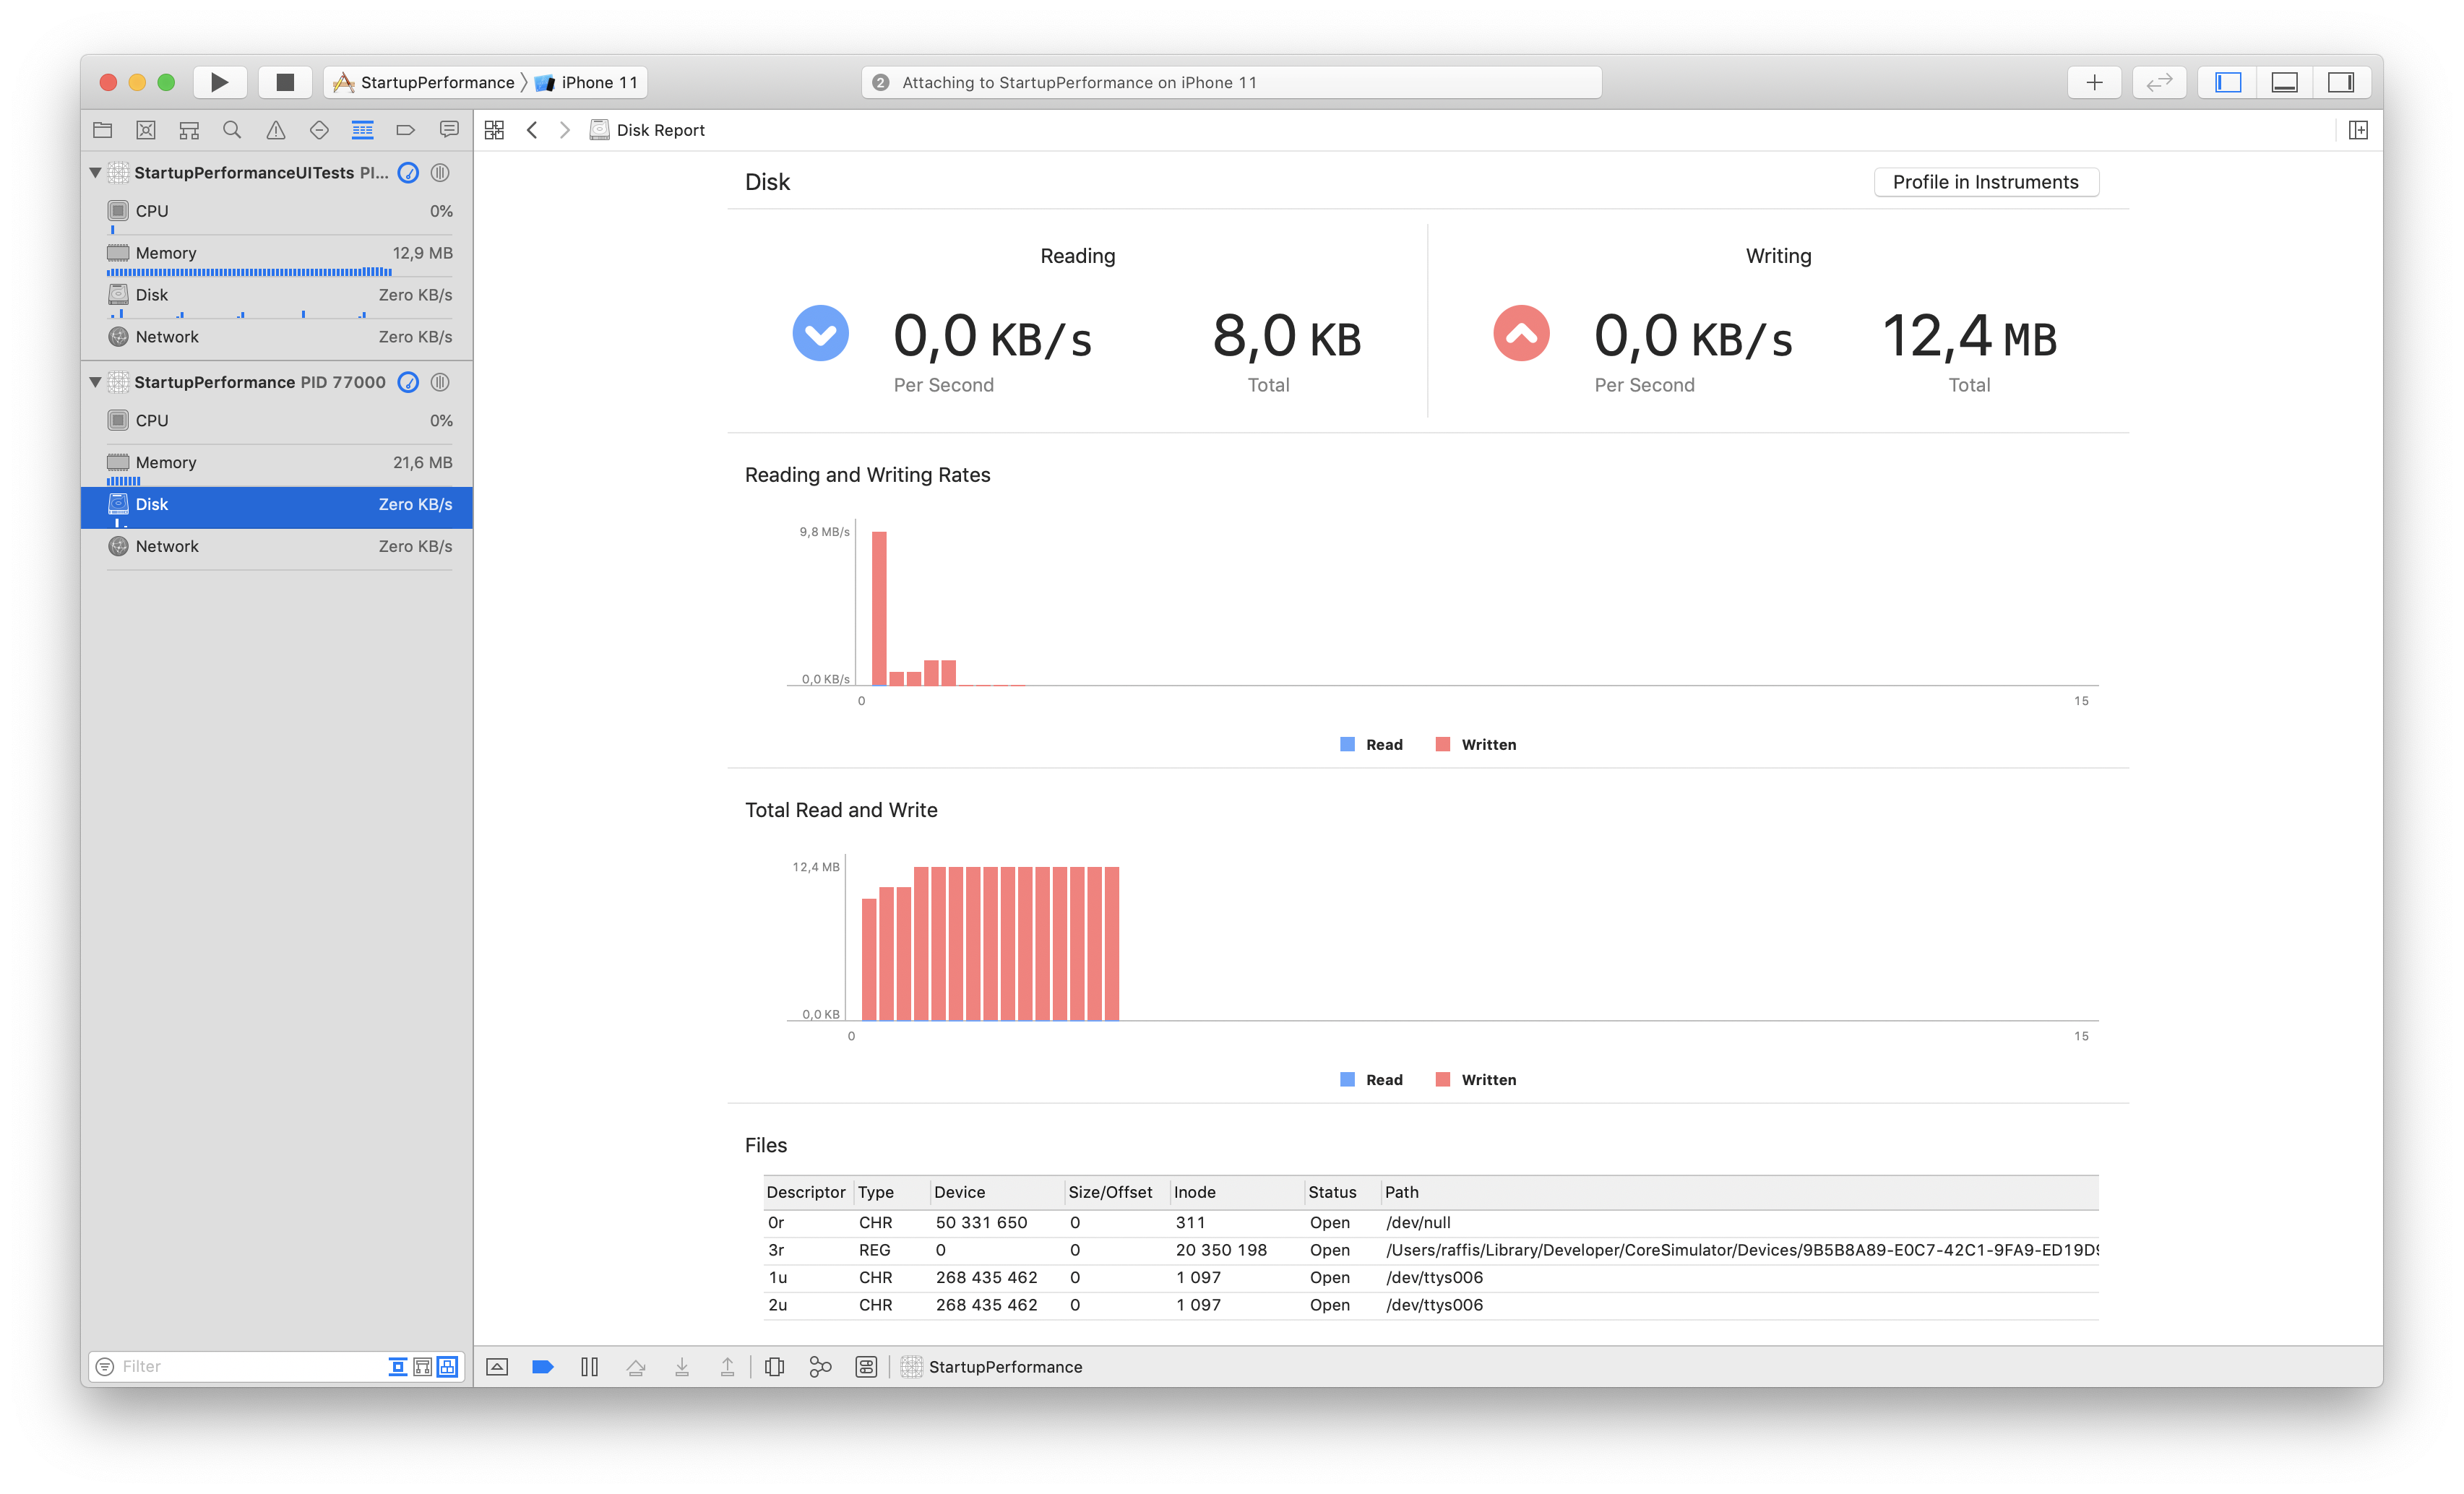Stop the running scheme
2464x1494 pixels.
coord(285,82)
